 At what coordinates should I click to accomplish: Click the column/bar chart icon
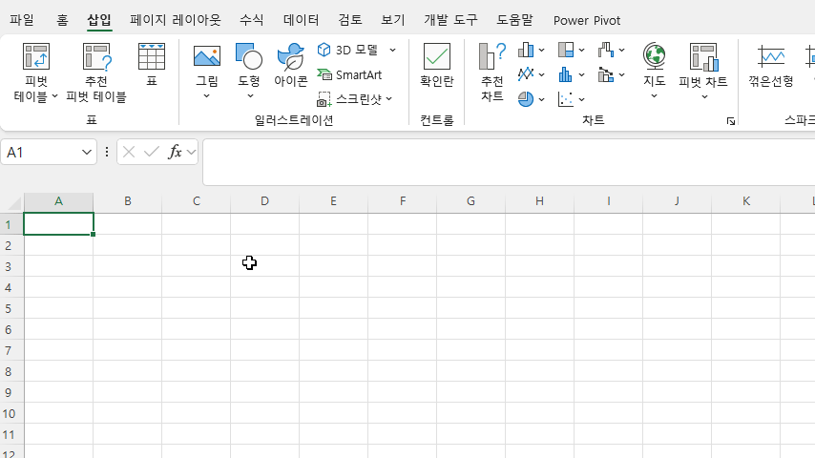[x=526, y=50]
